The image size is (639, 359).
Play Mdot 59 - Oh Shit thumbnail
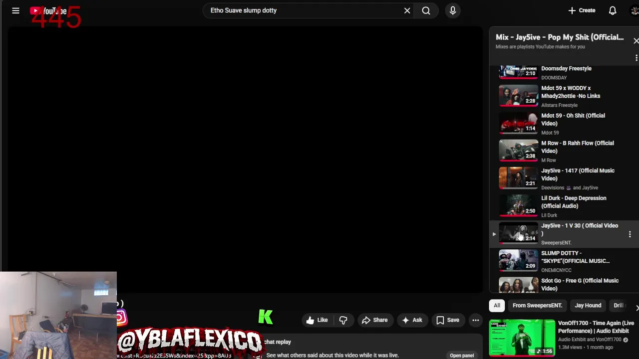[x=518, y=123]
